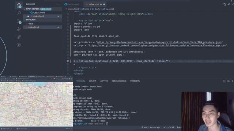The image size is (234, 131).
Task: Click the Open Changes icon in editor title bar
Action: click(224, 4)
